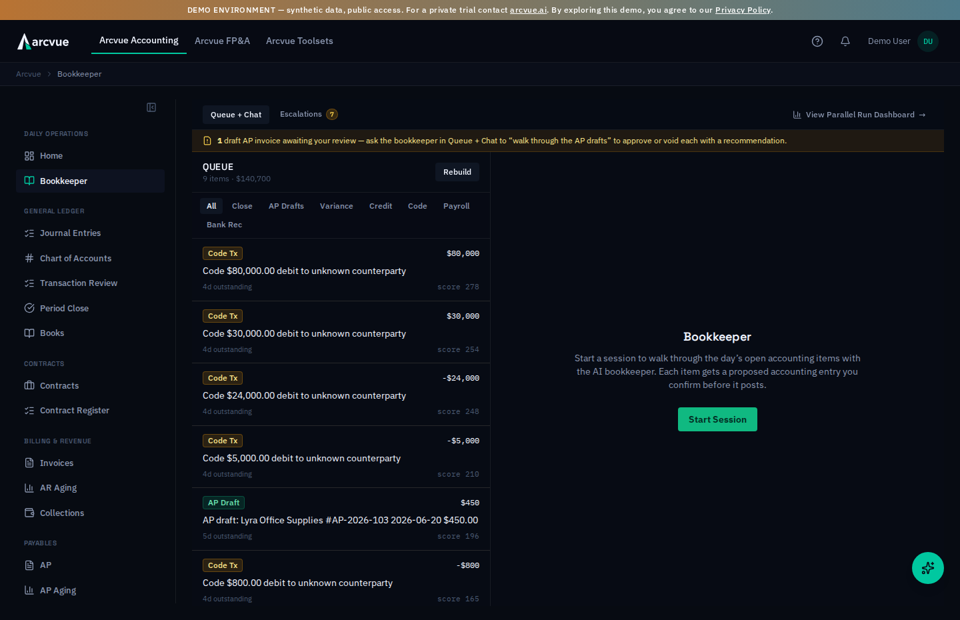This screenshot has height=620, width=960.
Task: Collapse the sidebar panel icon
Action: coord(151,107)
